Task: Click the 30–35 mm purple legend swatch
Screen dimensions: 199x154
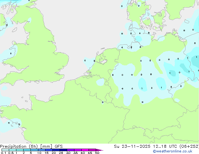Action: pyautogui.click(x=70, y=150)
